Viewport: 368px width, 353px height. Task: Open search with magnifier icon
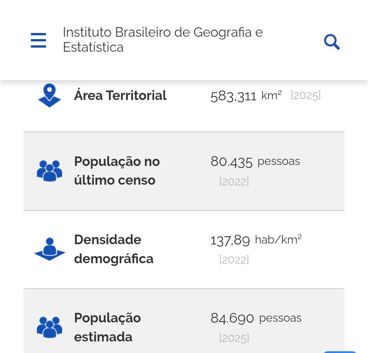coord(332,42)
